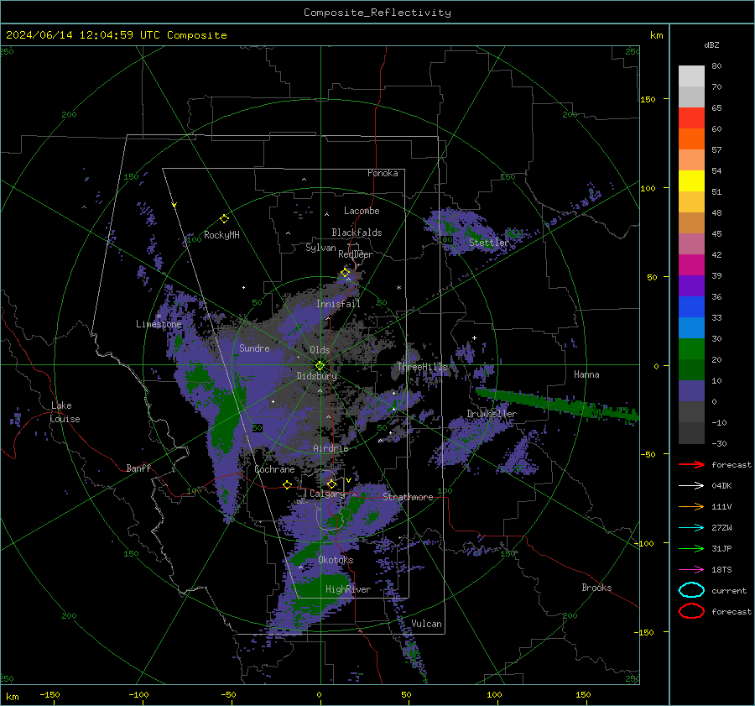Click the Okotoks city label
Image resolution: width=755 pixels, height=706 pixels.
point(336,559)
